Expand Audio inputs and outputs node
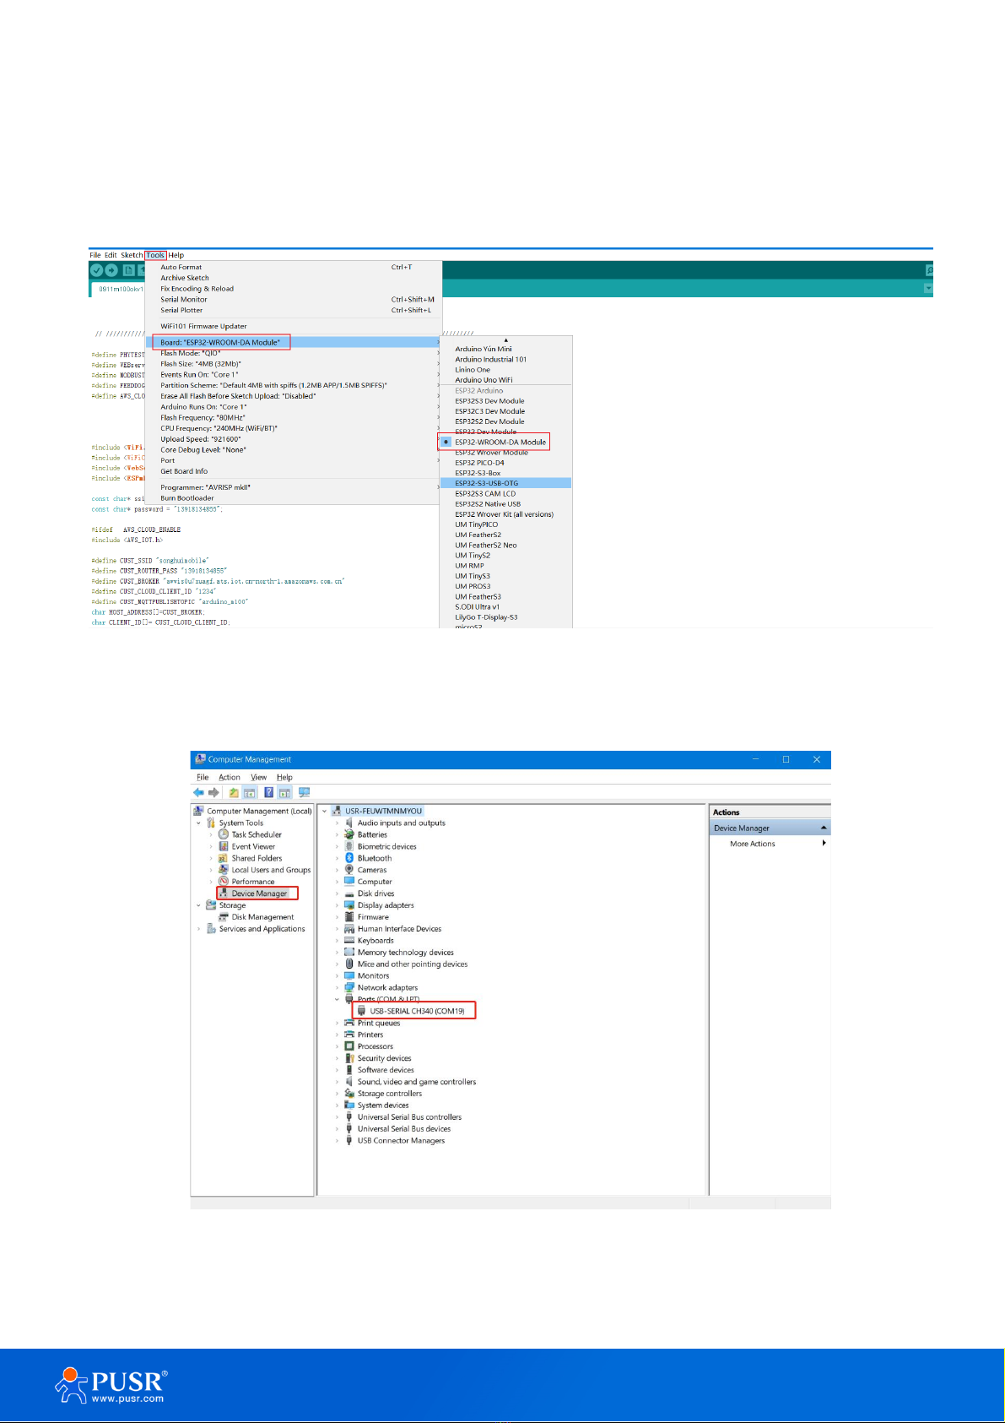 click(338, 823)
